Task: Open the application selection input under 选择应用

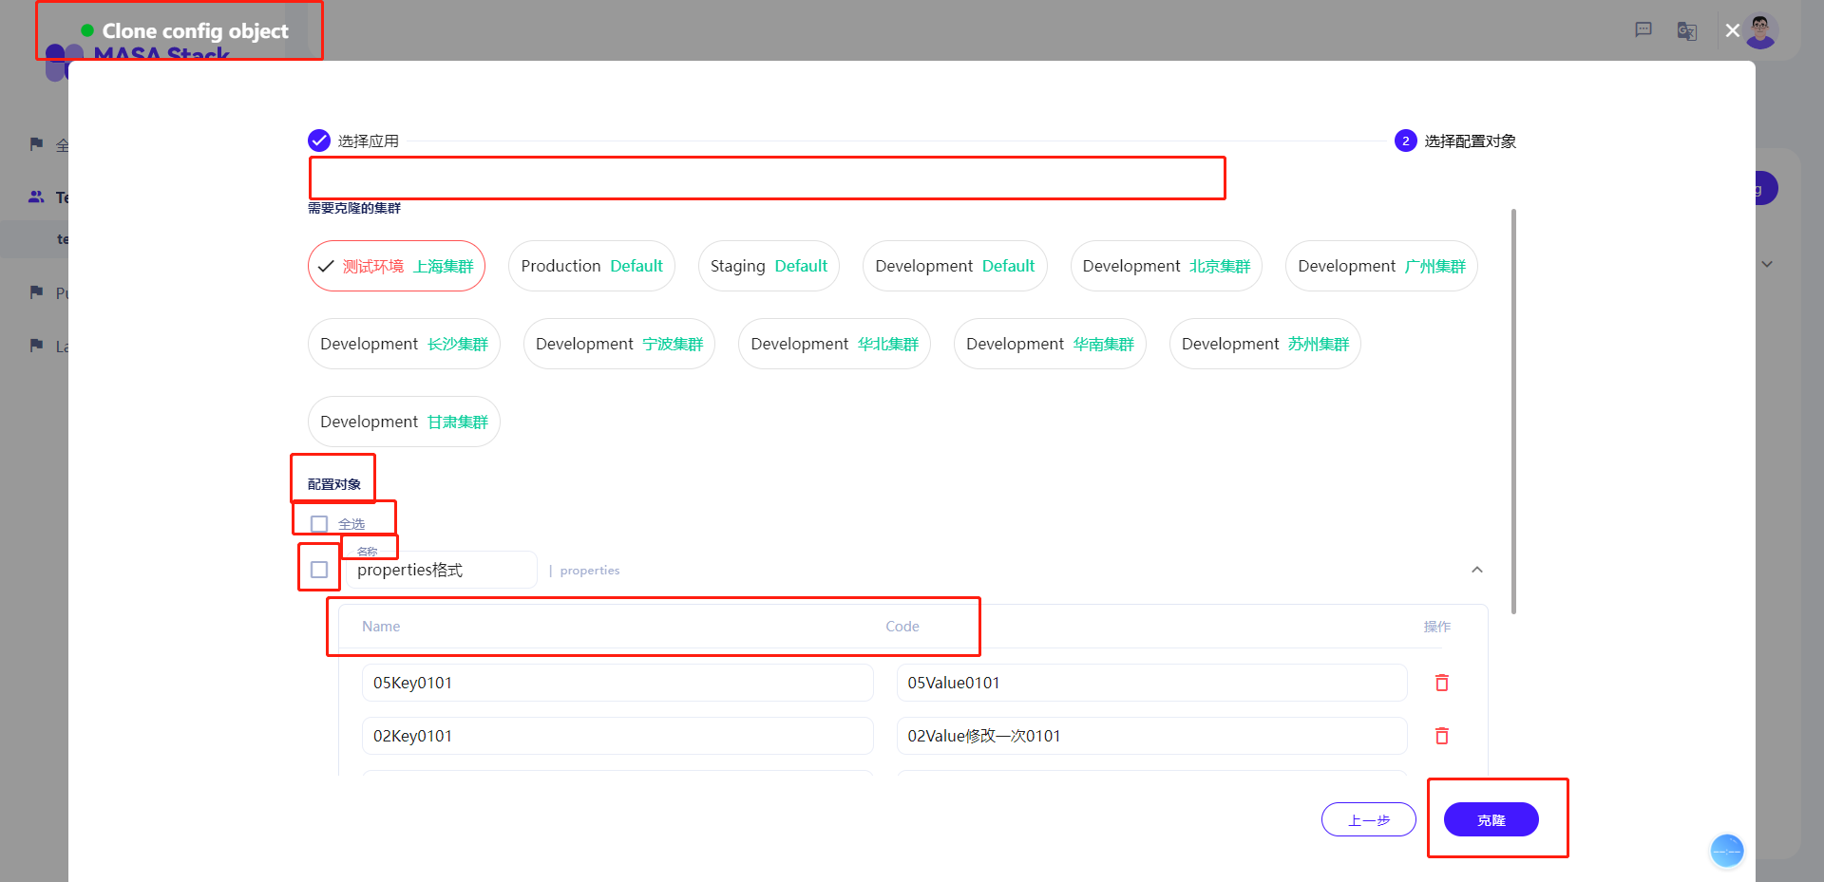Action: (x=766, y=178)
